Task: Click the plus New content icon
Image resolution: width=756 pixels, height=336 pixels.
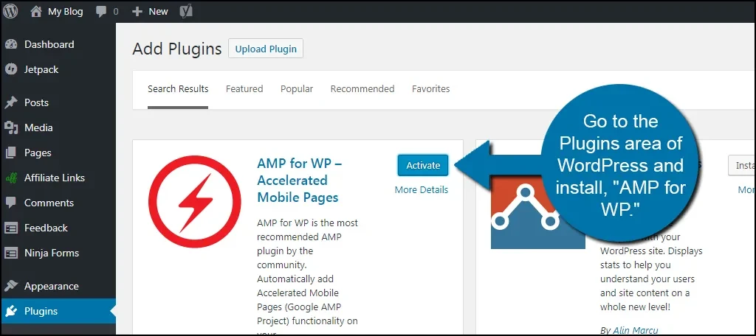Action: (137, 12)
